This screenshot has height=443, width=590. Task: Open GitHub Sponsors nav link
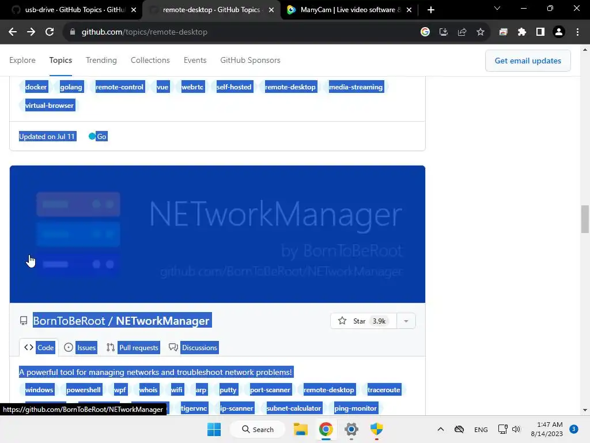(250, 60)
